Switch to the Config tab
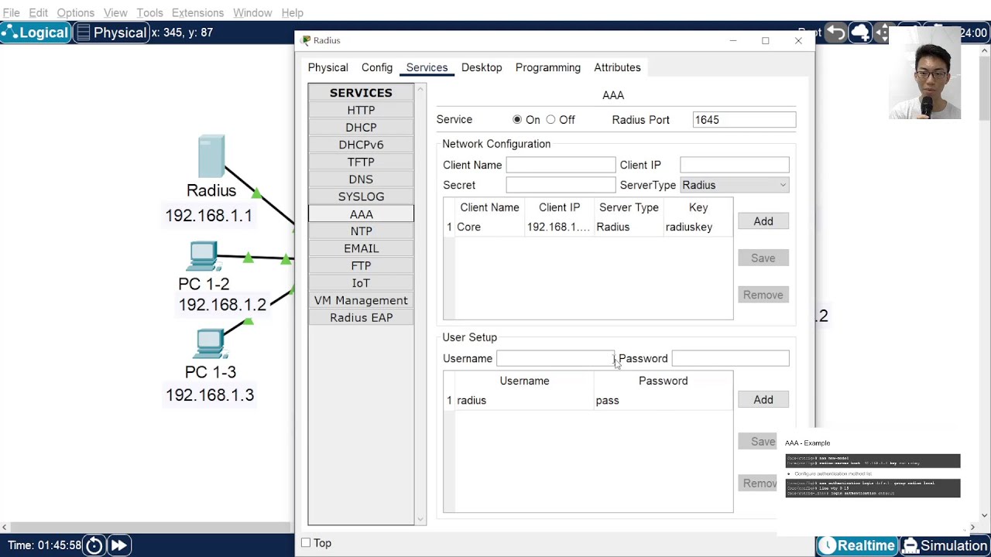The image size is (991, 557). 377,67
